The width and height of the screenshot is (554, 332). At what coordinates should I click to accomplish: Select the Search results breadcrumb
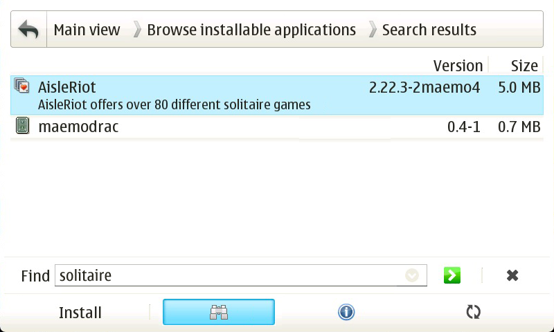429,30
